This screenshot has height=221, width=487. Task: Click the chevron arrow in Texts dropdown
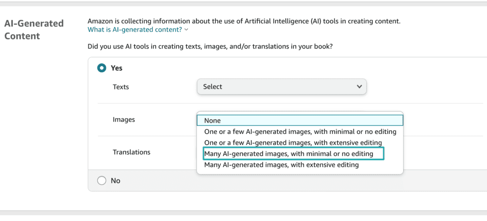pyautogui.click(x=360, y=86)
